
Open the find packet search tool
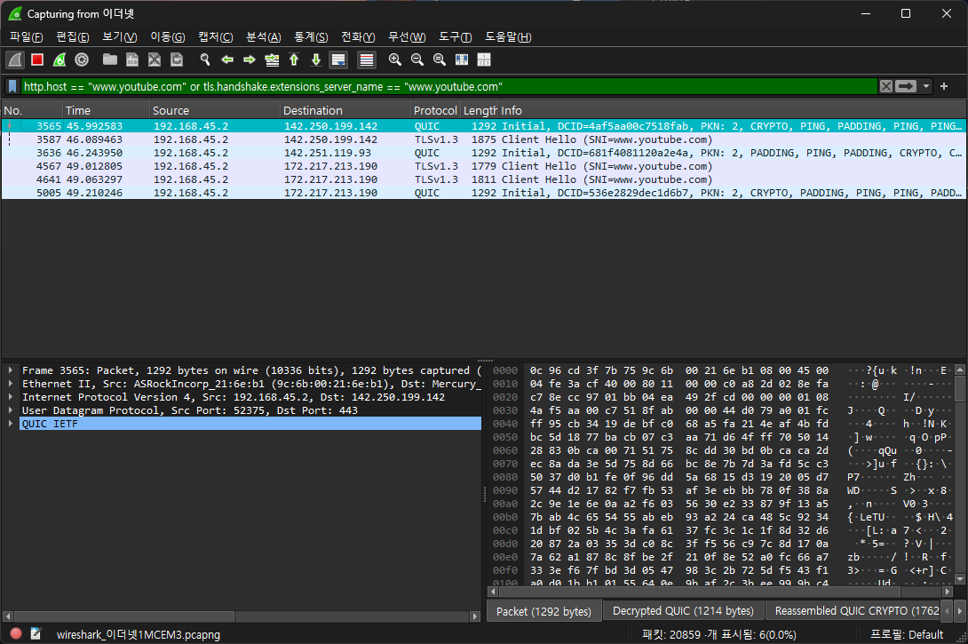point(205,60)
